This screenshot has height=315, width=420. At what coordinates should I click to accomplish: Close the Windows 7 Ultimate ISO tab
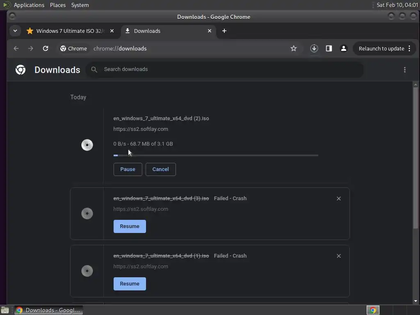click(x=112, y=31)
